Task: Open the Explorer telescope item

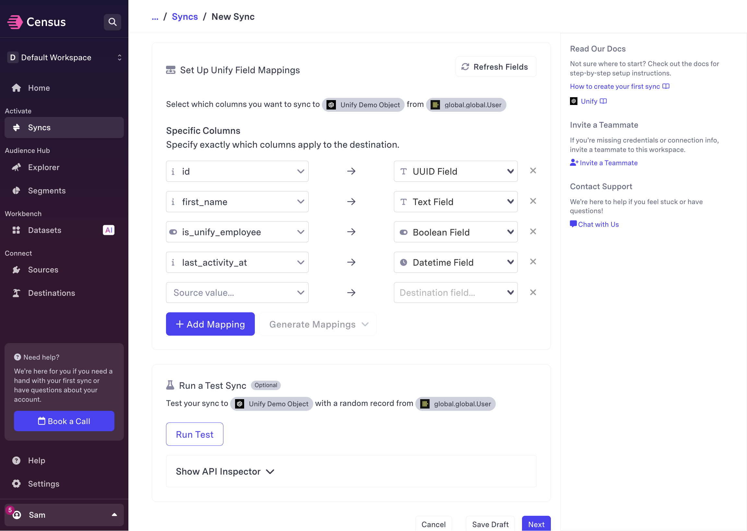Action: click(x=43, y=167)
